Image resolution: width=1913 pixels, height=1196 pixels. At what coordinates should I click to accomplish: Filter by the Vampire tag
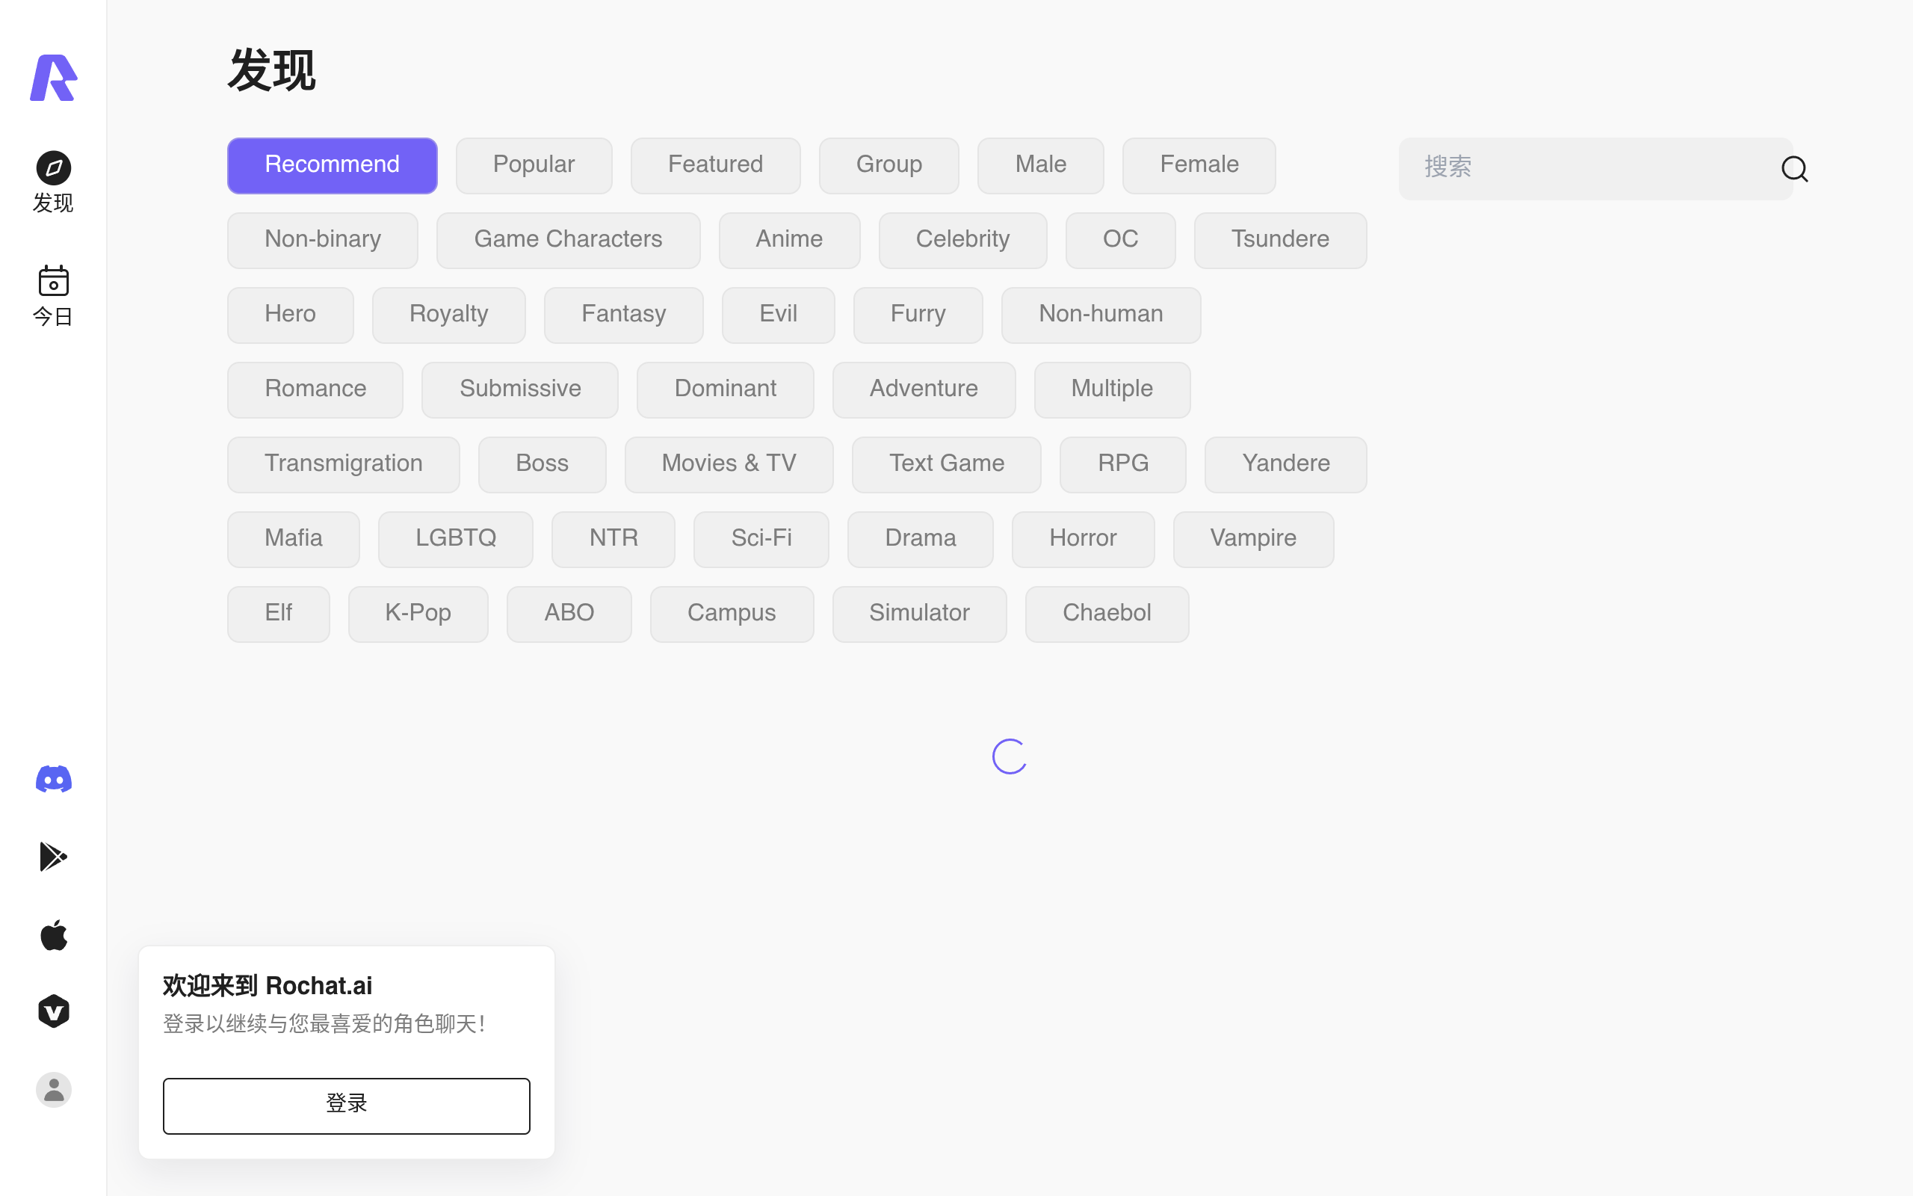click(x=1253, y=540)
